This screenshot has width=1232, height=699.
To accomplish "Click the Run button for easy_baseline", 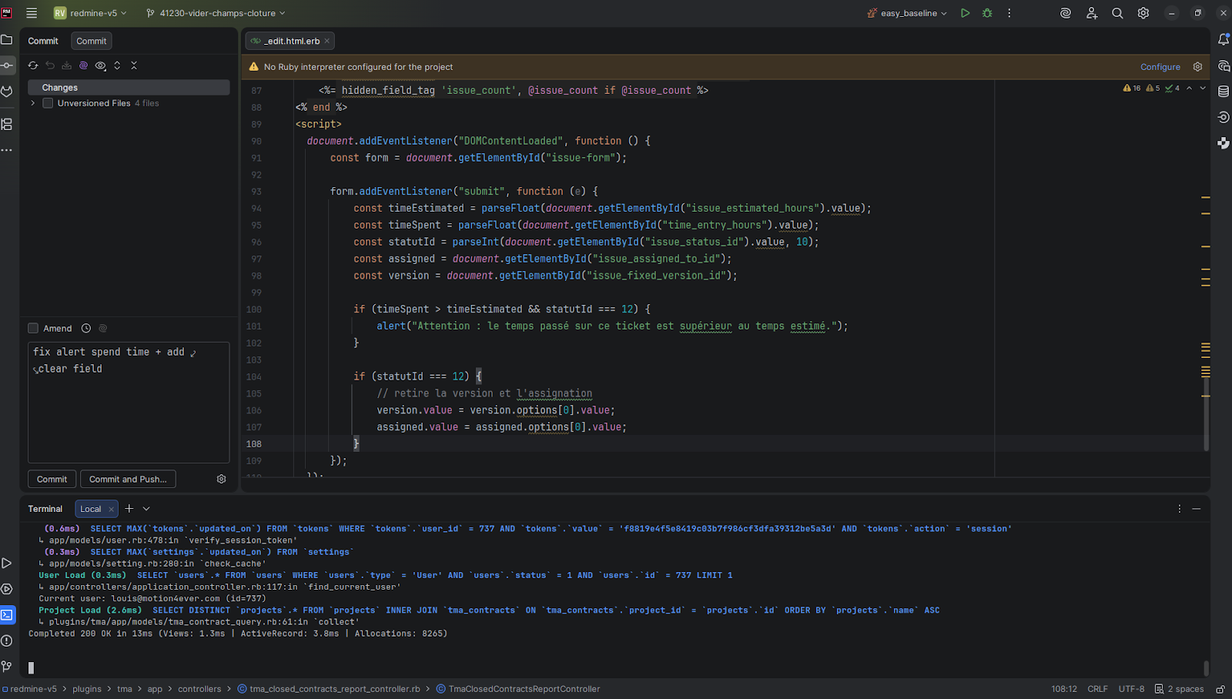I will [965, 13].
